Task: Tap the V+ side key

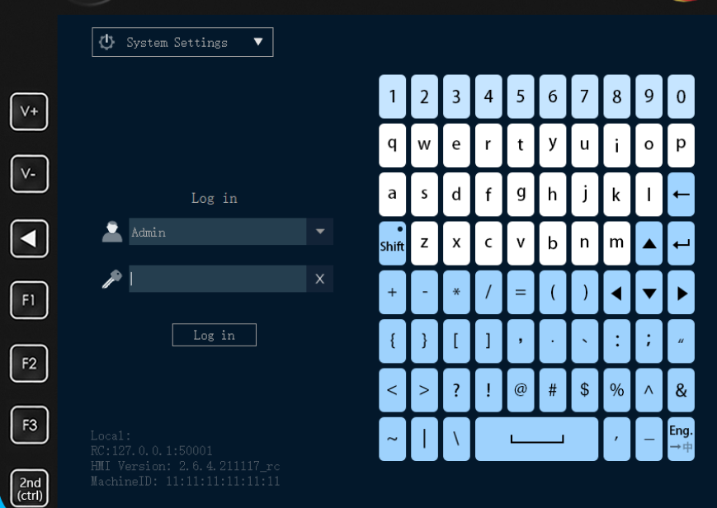Action: click(x=29, y=111)
